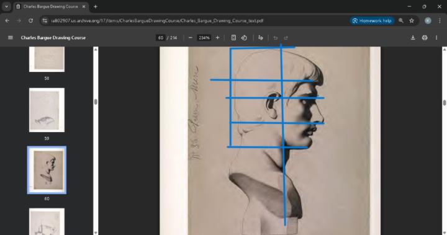Click the thumbnail panel scrollbar handle
This screenshot has width=447, height=235.
96,102
